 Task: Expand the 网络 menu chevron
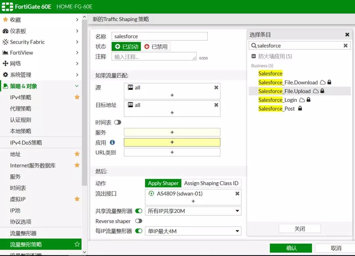(77, 64)
